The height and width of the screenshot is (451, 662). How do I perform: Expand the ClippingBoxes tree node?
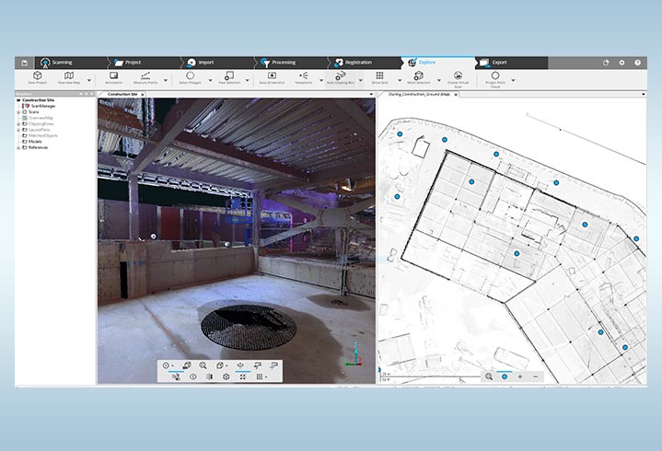pos(19,123)
